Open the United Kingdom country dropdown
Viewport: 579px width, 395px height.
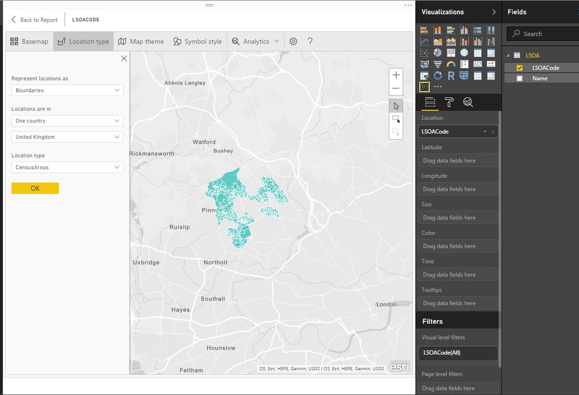click(x=68, y=137)
